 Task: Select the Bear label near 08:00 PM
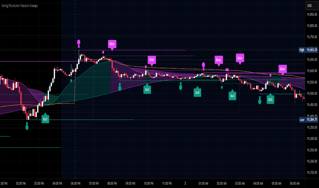point(112,44)
